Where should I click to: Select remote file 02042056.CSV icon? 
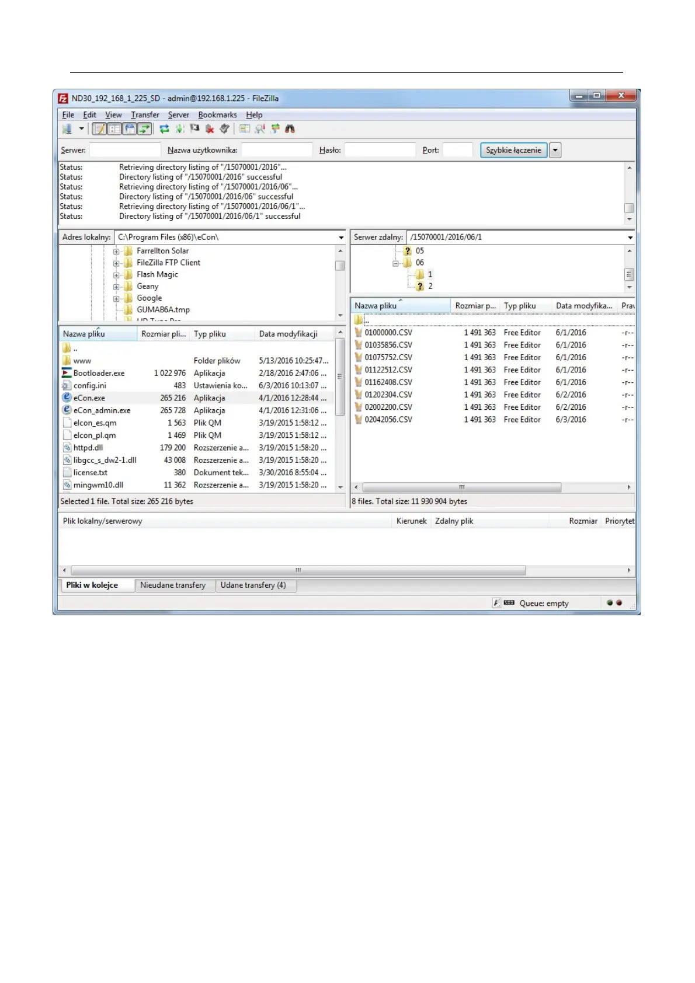coord(359,420)
